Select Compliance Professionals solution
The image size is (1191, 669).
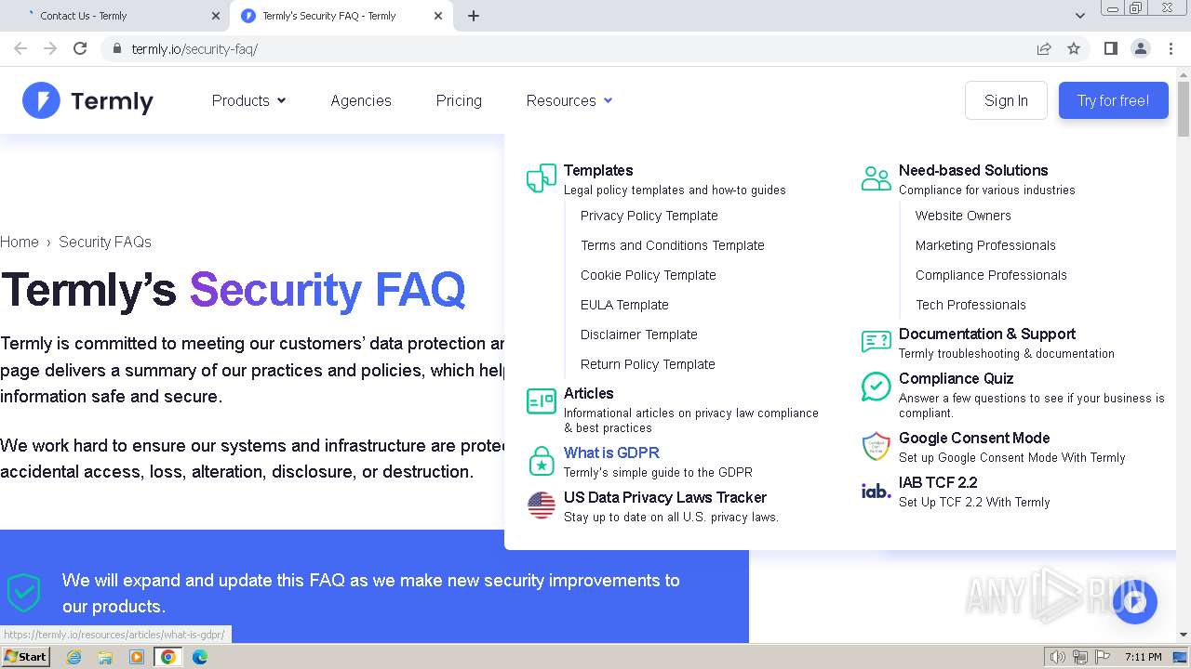pyautogui.click(x=991, y=275)
